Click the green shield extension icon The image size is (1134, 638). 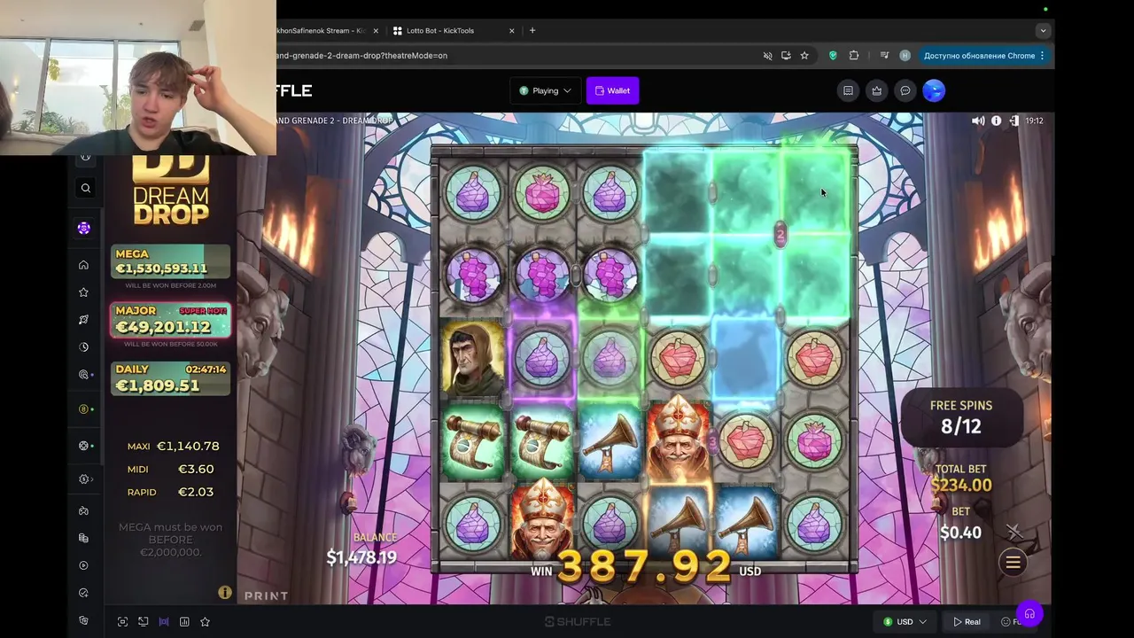pyautogui.click(x=833, y=55)
